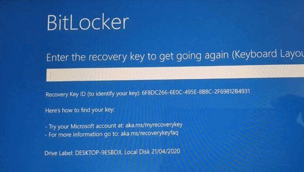Open the aka.ms/recoverykeyfaq address

(149, 133)
